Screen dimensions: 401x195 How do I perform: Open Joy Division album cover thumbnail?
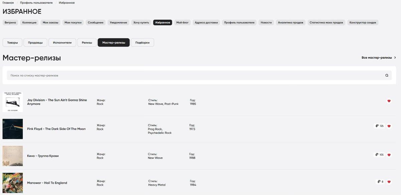[x=13, y=102]
